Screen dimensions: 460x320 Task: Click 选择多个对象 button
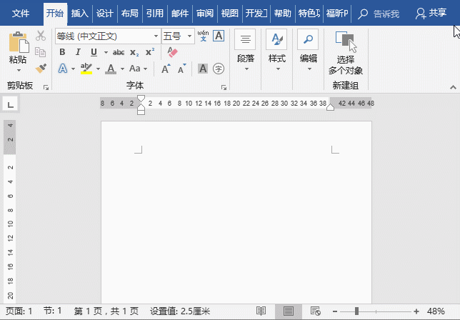click(x=346, y=52)
